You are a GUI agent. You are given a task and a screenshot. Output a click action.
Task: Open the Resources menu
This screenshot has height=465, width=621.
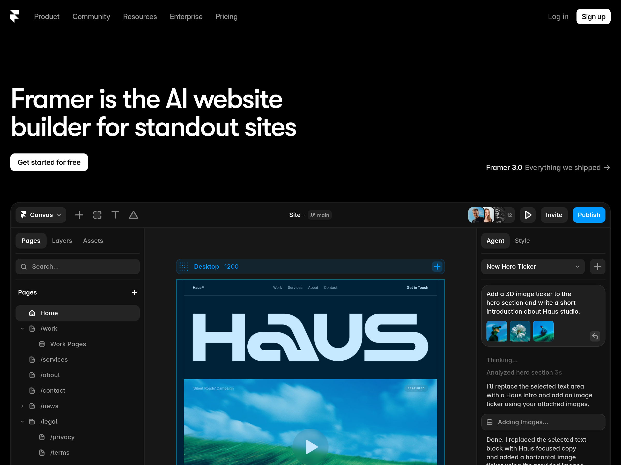[x=140, y=17]
